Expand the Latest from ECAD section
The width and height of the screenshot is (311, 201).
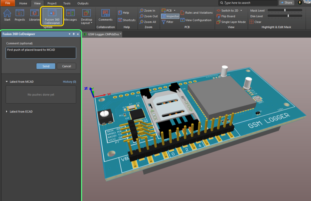(21, 112)
